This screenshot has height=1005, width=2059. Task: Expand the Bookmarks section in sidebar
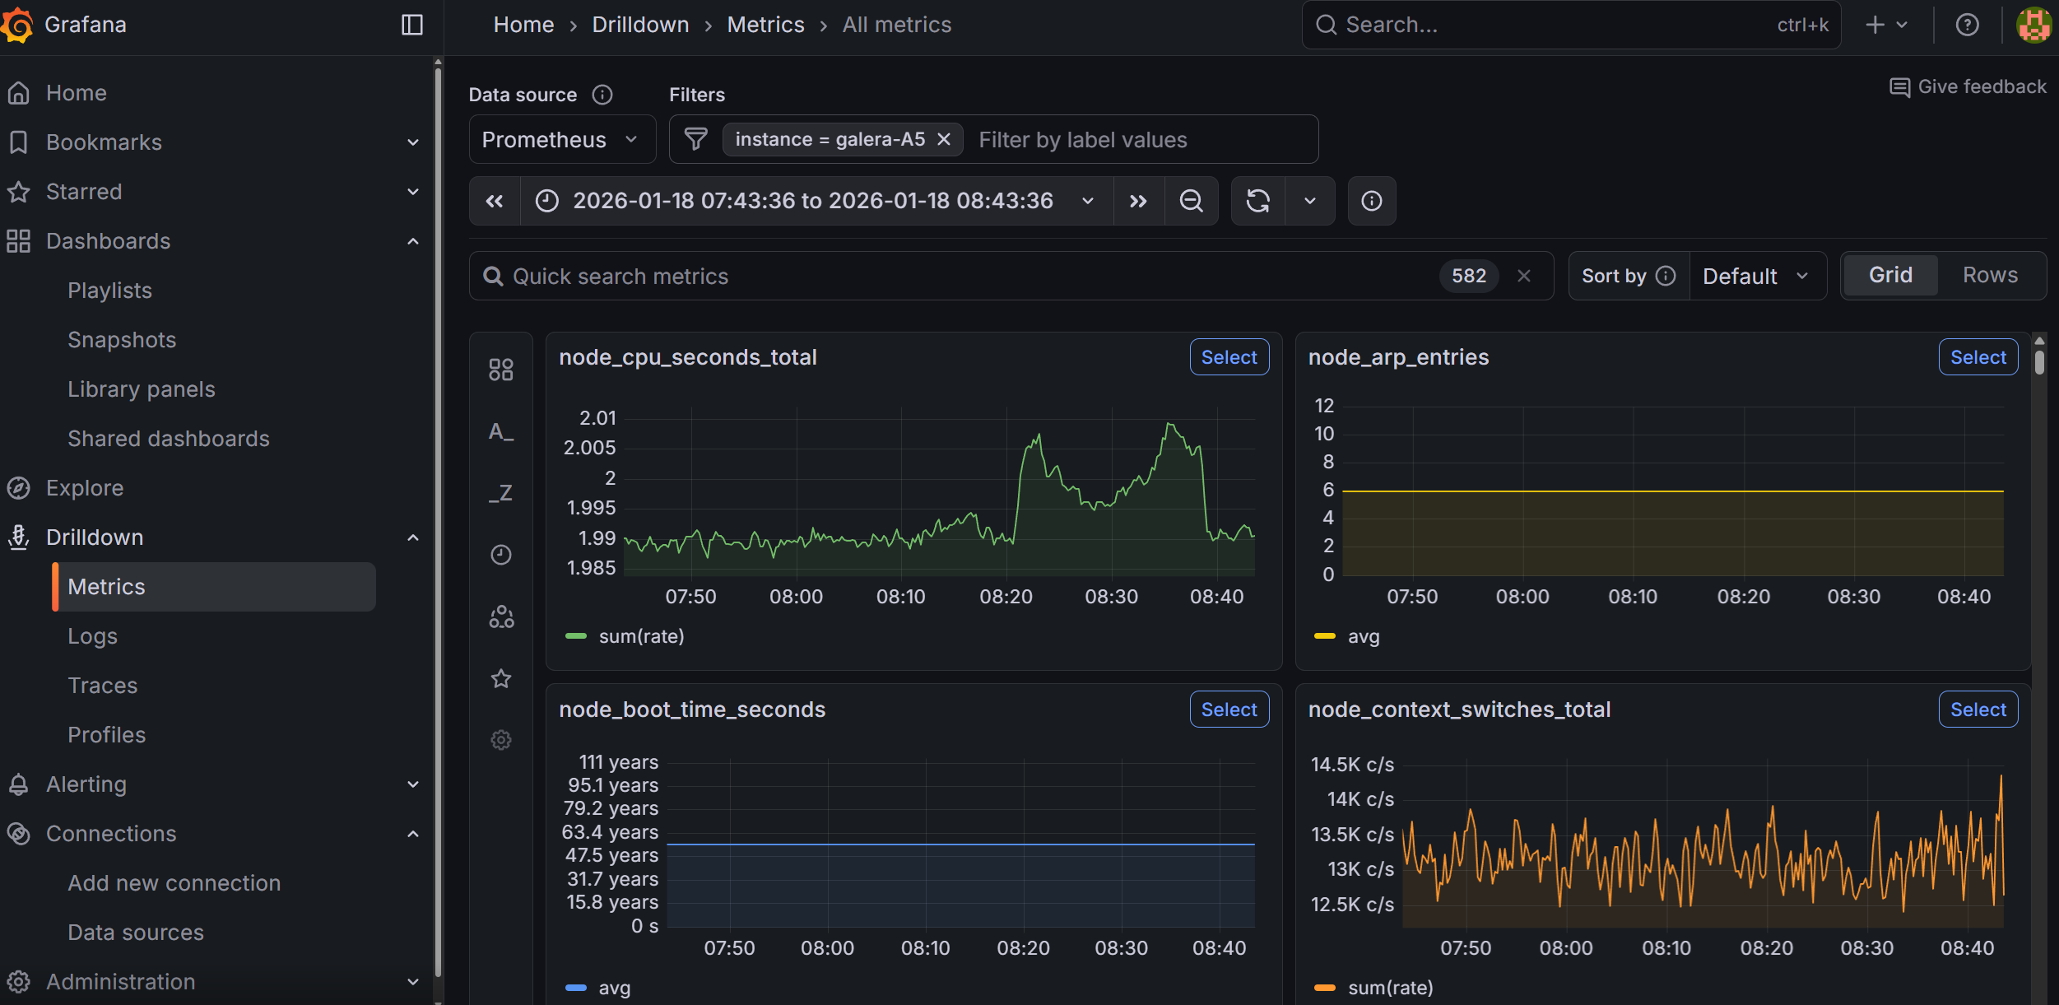pyautogui.click(x=413, y=142)
